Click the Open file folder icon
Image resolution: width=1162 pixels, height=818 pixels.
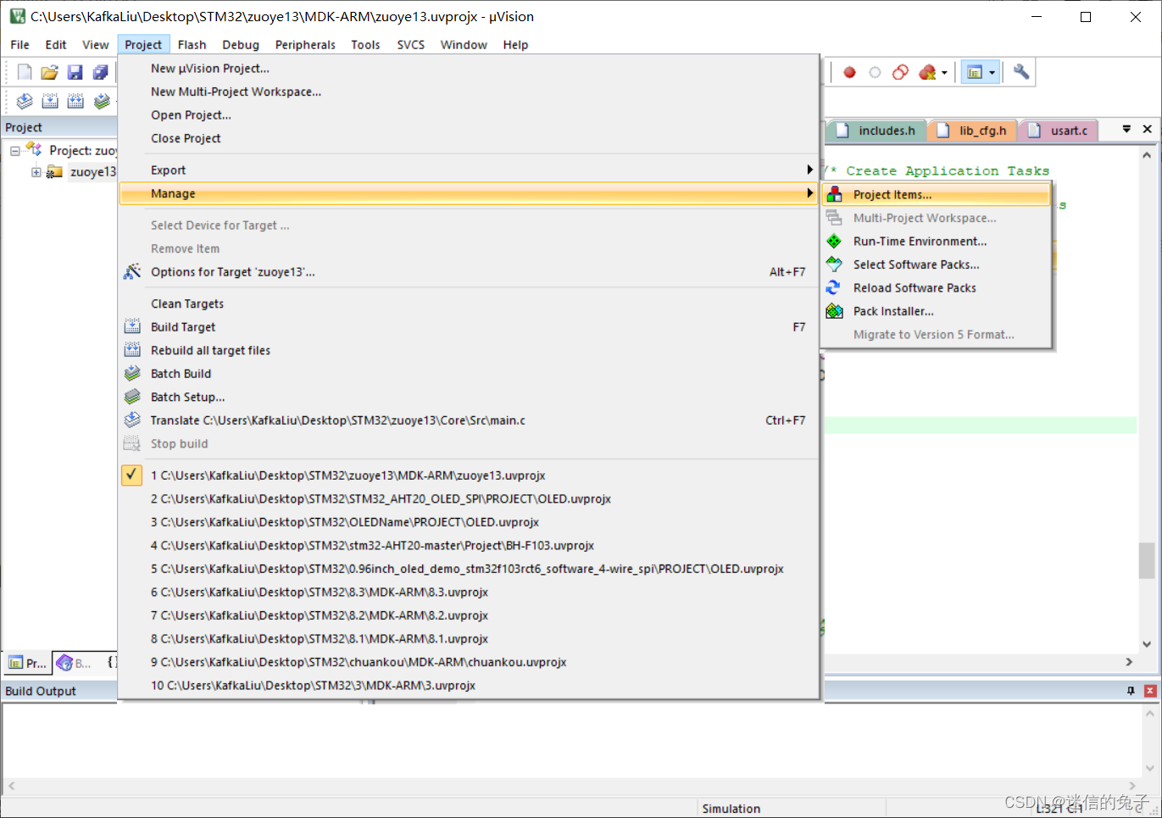pos(50,72)
